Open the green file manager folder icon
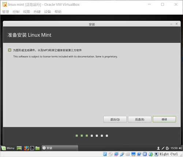 pos(38,148)
